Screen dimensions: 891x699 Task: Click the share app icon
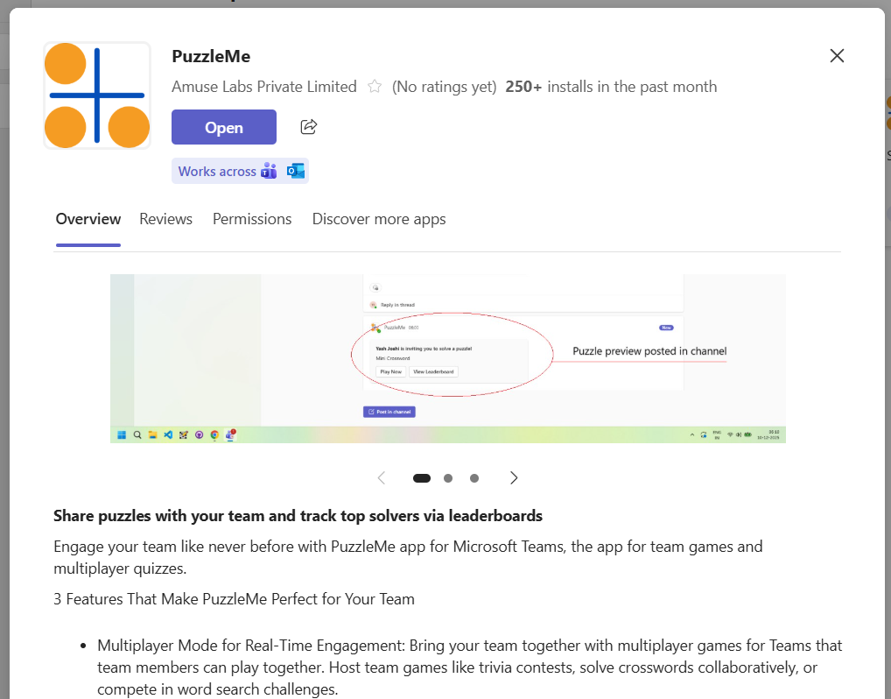click(x=308, y=127)
